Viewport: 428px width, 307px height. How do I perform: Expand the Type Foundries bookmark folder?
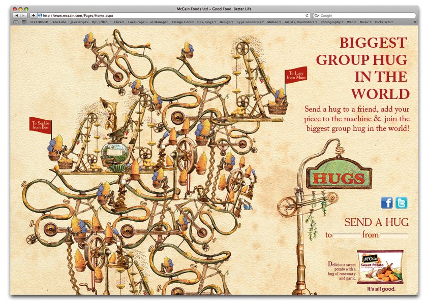tap(250, 22)
